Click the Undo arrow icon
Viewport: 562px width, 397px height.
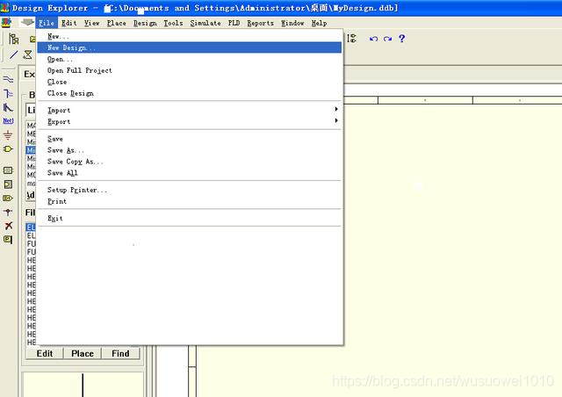click(373, 39)
